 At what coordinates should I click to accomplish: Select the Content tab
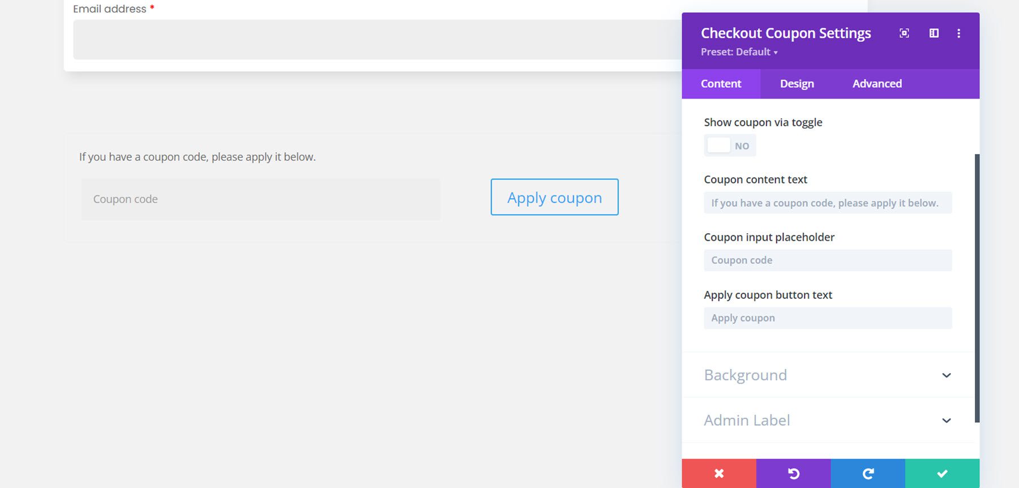[x=721, y=84]
